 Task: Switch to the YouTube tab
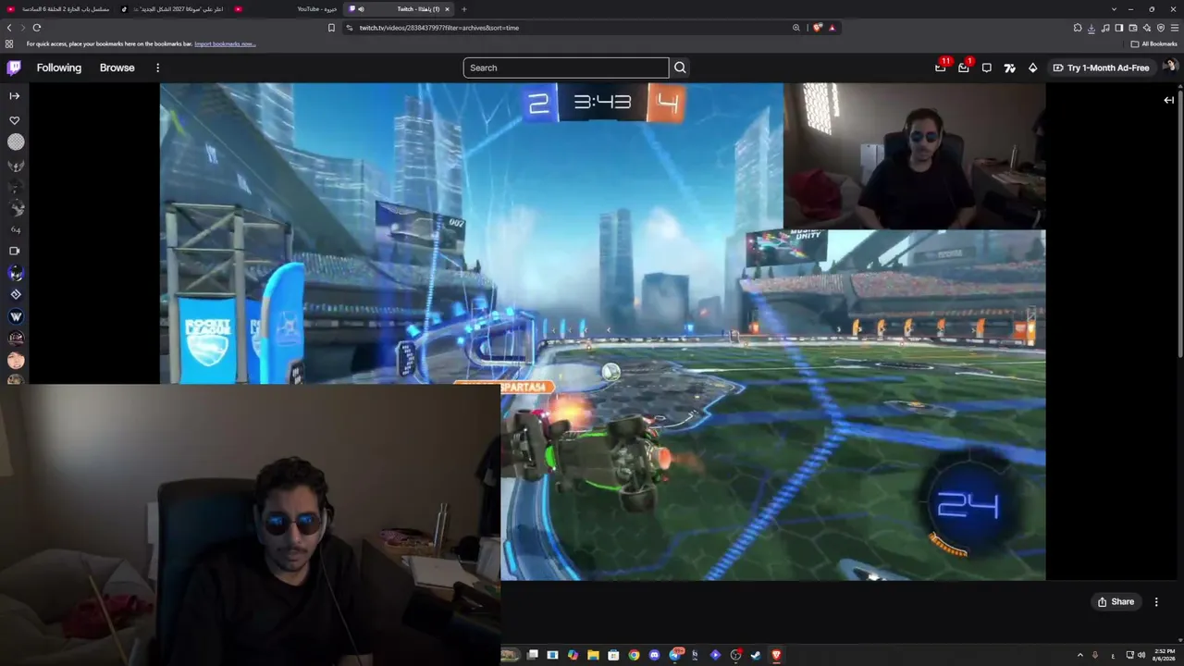(288, 9)
